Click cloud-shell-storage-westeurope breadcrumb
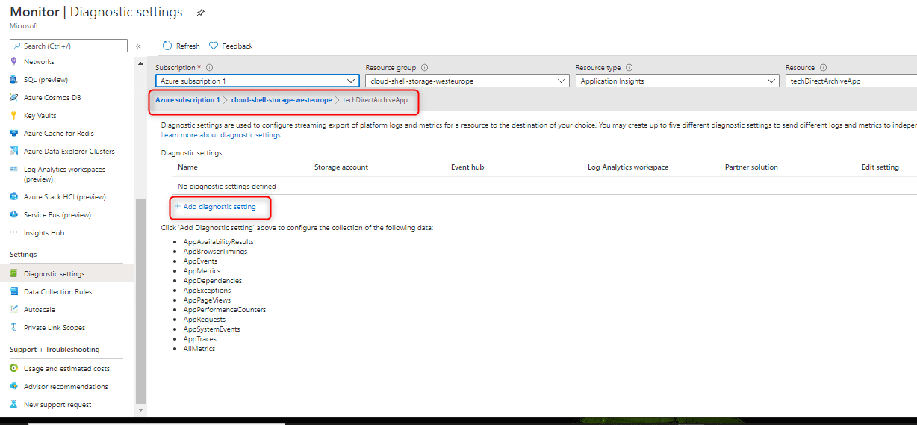The height and width of the screenshot is (425, 917). pos(282,100)
